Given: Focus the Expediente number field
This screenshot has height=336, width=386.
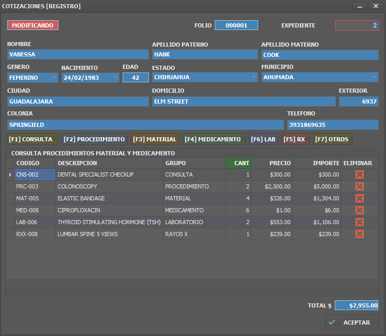Looking at the screenshot, I should coord(357,25).
